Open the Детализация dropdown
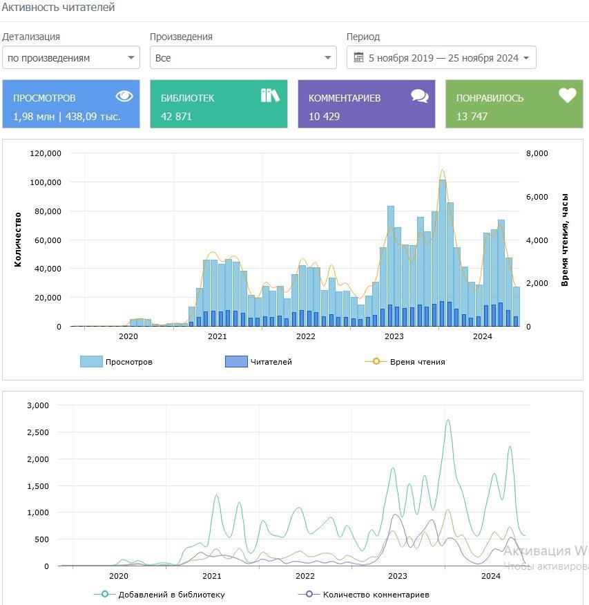 pyautogui.click(x=71, y=58)
